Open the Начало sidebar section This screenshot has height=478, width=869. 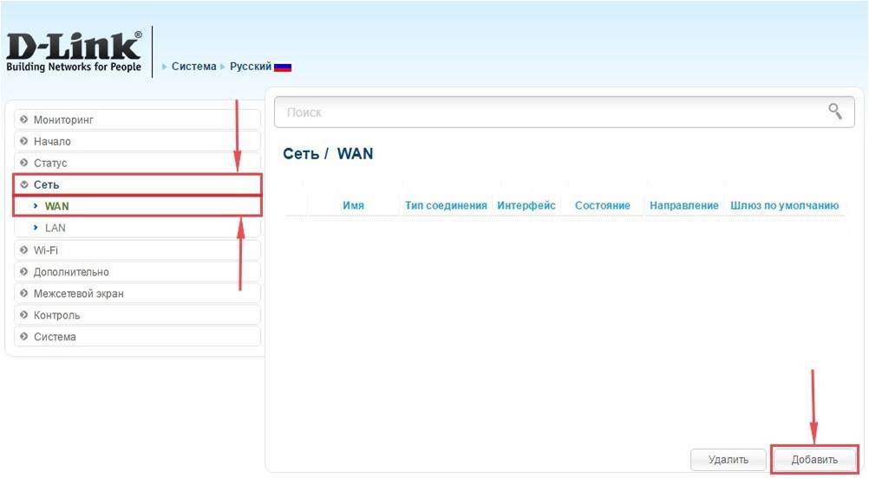click(x=52, y=141)
